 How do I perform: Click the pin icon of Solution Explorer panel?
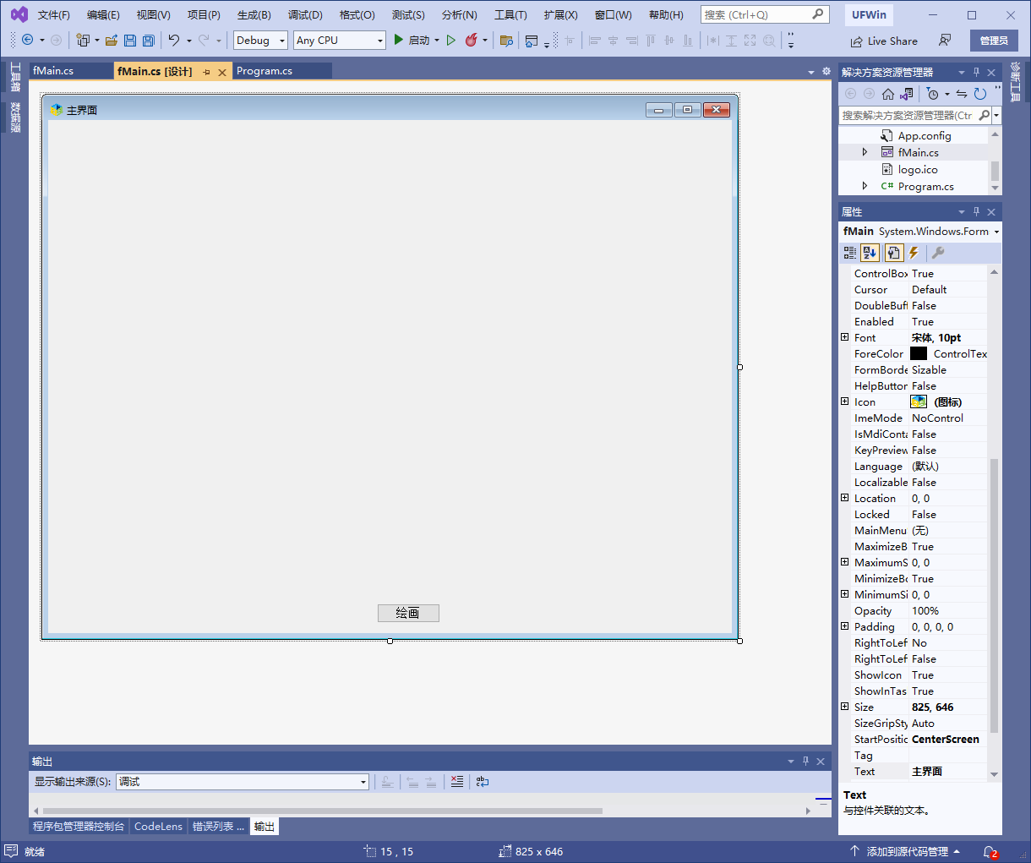[976, 73]
